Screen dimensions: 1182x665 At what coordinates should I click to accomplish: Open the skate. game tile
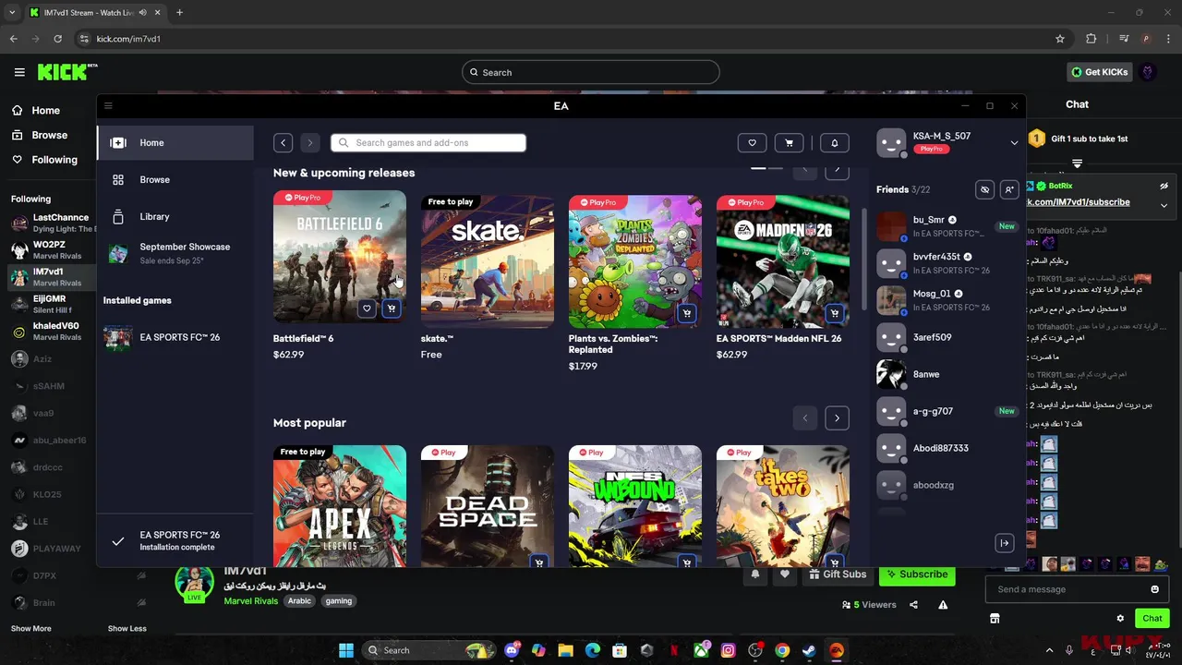click(x=488, y=261)
